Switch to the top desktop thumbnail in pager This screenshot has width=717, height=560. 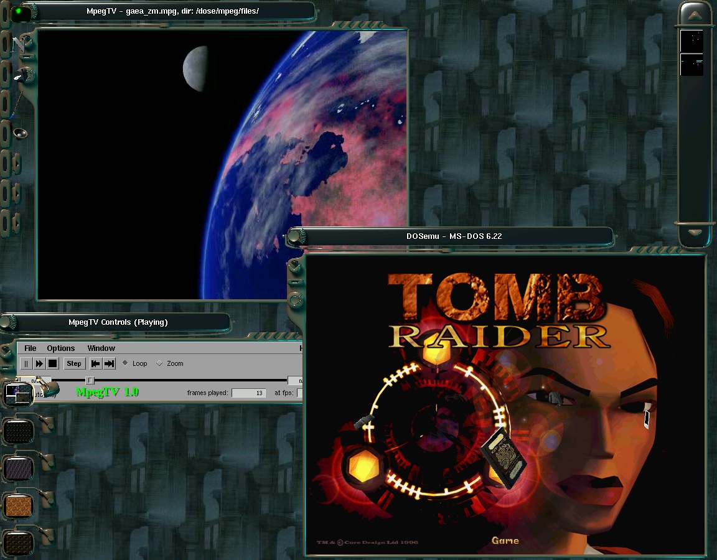tap(692, 41)
